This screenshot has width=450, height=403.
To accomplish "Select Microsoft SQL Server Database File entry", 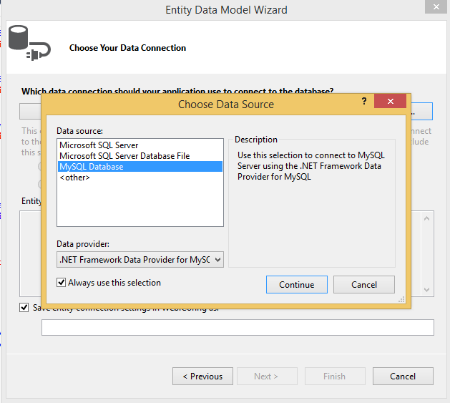I will click(140, 155).
